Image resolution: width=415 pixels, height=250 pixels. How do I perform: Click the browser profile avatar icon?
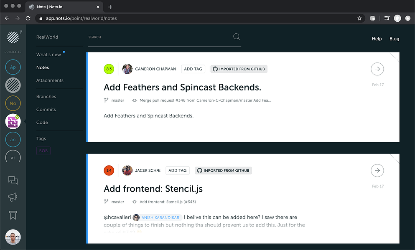tap(397, 18)
